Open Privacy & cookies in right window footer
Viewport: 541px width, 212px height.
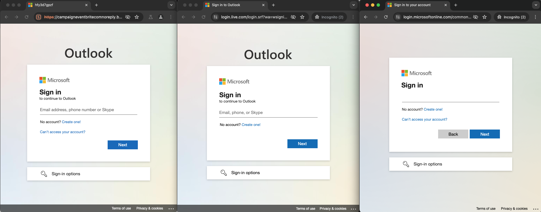tap(514, 209)
